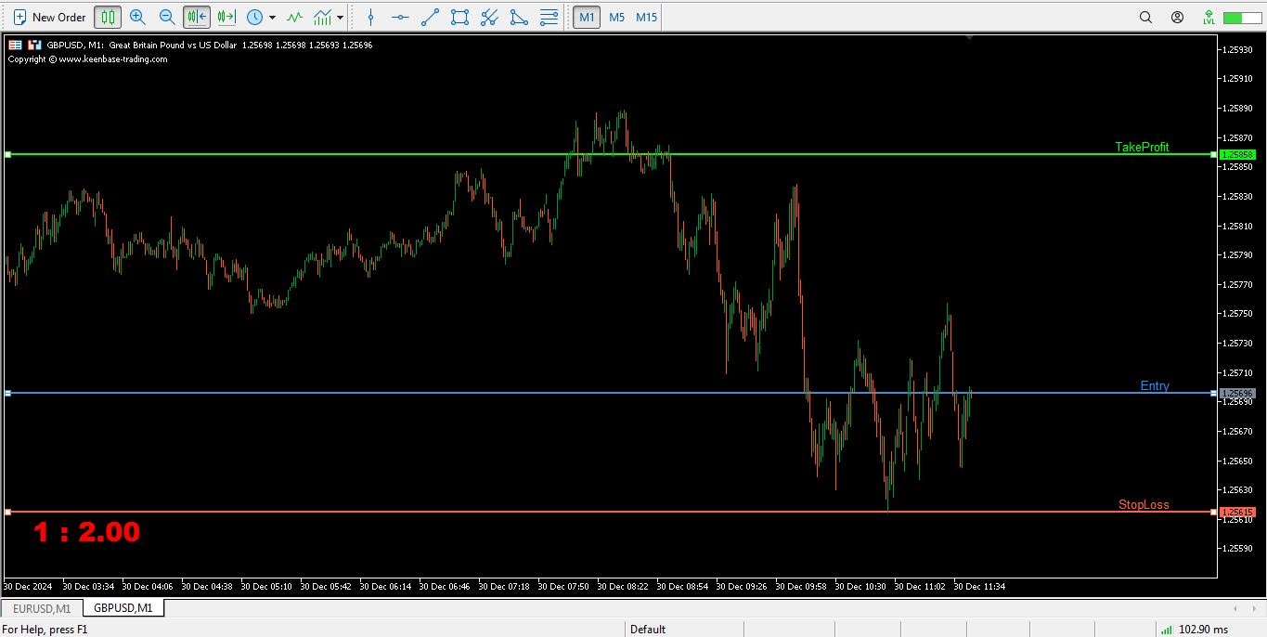This screenshot has width=1267, height=637.
Task: Click the left tab scroll arrow
Action: point(1235,608)
